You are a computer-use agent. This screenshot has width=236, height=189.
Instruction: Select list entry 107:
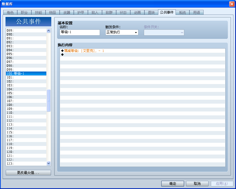coord(26,101)
